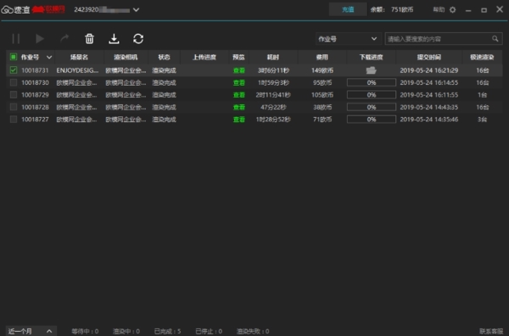Click the 渲染中: 0 status filter

tap(126, 332)
